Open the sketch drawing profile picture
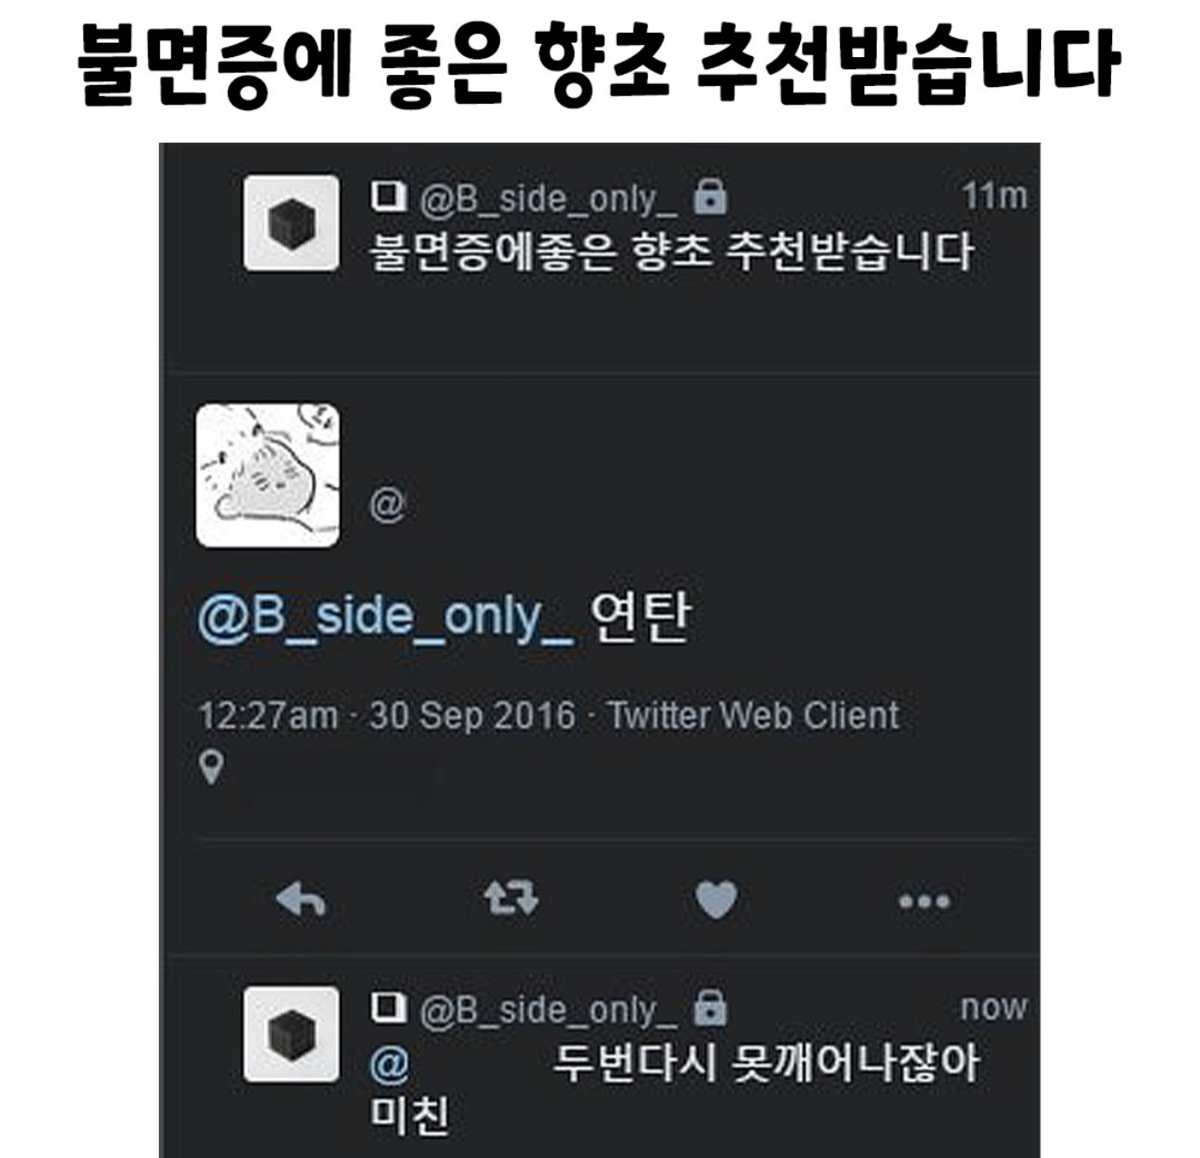The width and height of the screenshot is (1200, 1158). click(x=268, y=476)
